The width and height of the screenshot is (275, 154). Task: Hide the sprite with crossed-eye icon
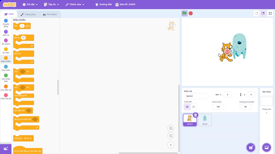pyautogui.click(x=193, y=107)
